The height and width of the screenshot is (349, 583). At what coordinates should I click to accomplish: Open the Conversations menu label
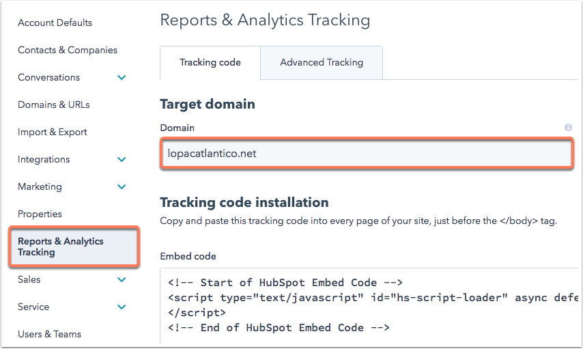point(48,77)
